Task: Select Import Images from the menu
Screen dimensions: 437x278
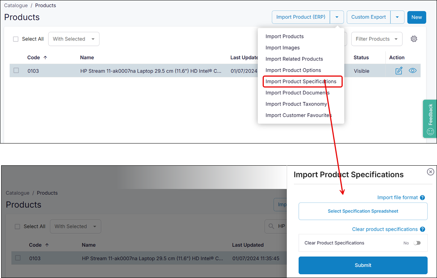Action: pyautogui.click(x=283, y=48)
